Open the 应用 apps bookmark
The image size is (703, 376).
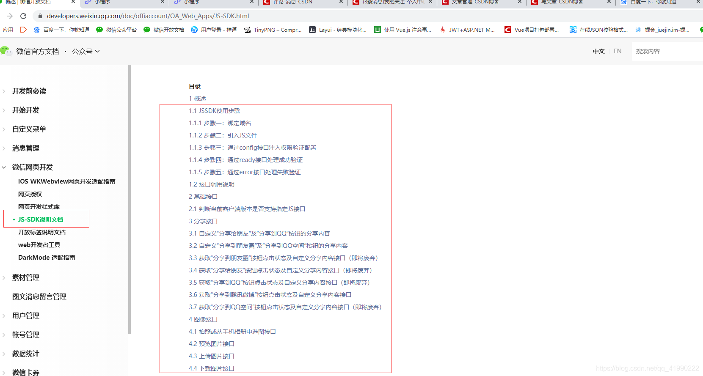click(8, 30)
